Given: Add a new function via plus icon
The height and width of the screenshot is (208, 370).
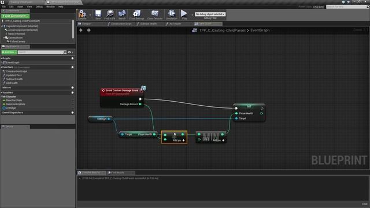Looking at the screenshot, I should click(72, 67).
